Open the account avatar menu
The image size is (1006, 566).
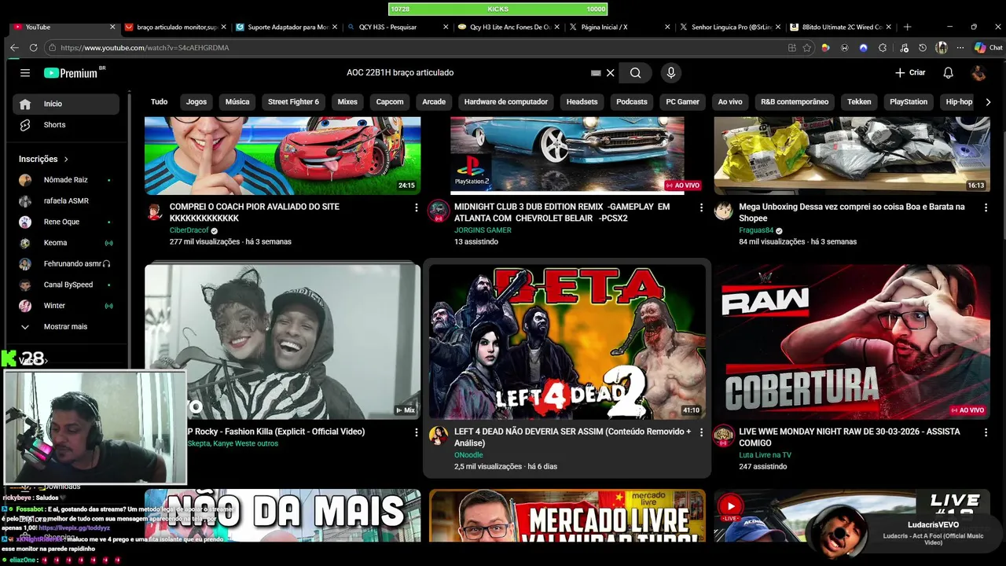pyautogui.click(x=978, y=72)
